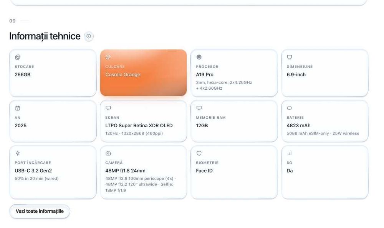Click the BIOMETRIE label
Screen dimensions: 384x228
207,163
